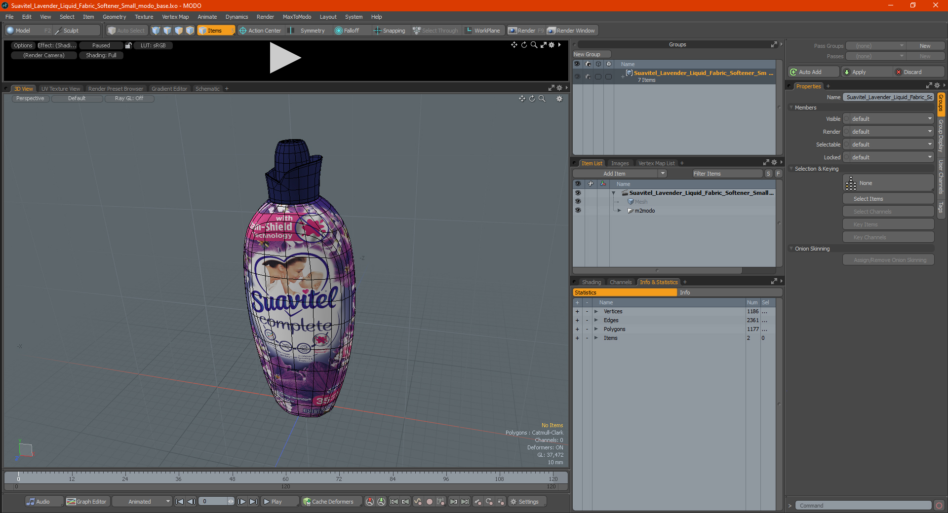Toggle visibility of Suavitel scene item
Image resolution: width=948 pixels, height=513 pixels.
tap(578, 193)
